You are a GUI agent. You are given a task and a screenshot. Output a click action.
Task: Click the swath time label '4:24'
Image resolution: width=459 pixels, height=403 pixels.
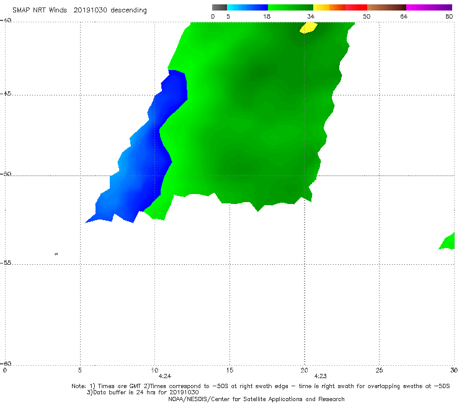coord(165,376)
